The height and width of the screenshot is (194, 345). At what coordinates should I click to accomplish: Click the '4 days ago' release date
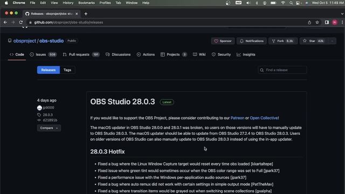tap(47, 100)
